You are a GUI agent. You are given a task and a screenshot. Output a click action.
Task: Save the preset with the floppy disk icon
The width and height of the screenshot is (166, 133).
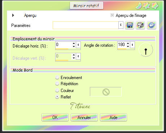(130, 25)
